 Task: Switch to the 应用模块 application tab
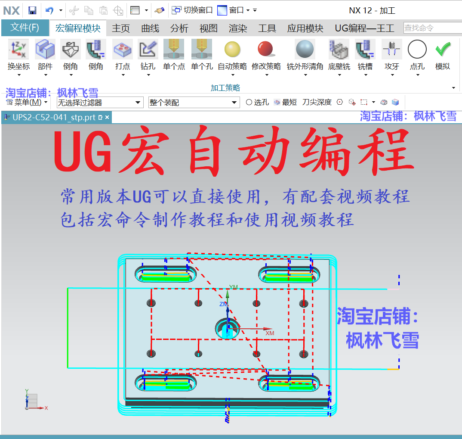305,28
